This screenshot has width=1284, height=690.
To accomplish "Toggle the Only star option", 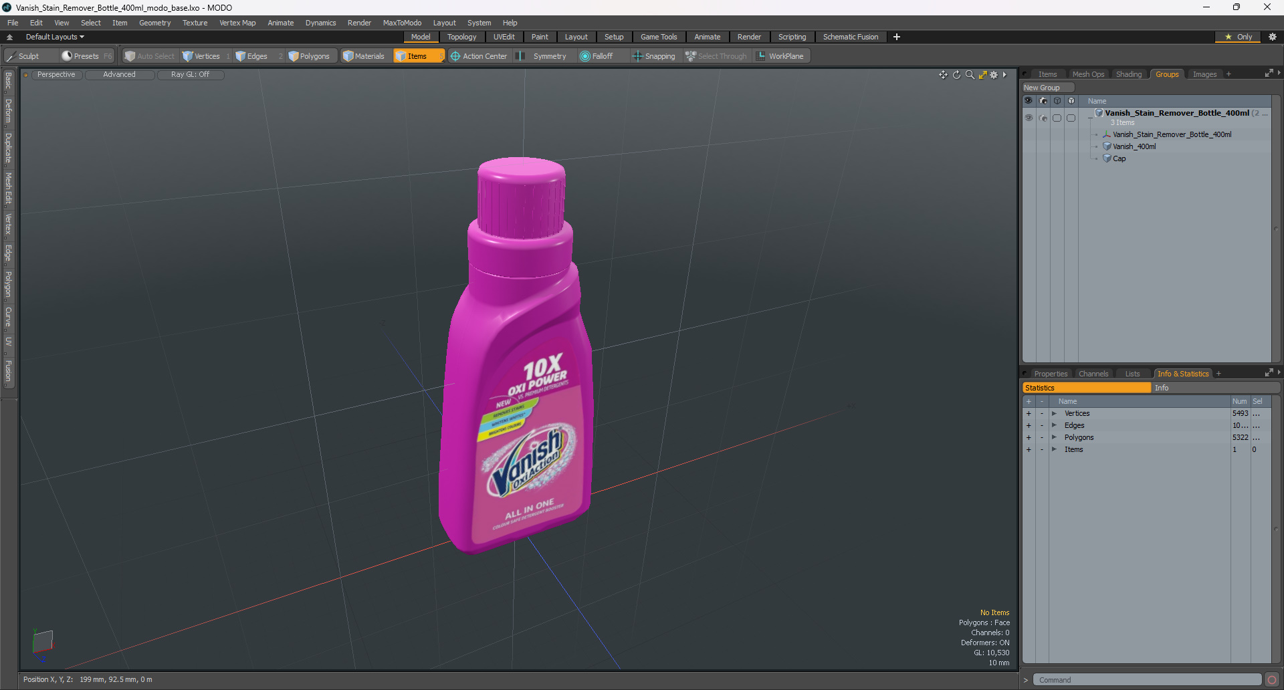I will point(1238,37).
